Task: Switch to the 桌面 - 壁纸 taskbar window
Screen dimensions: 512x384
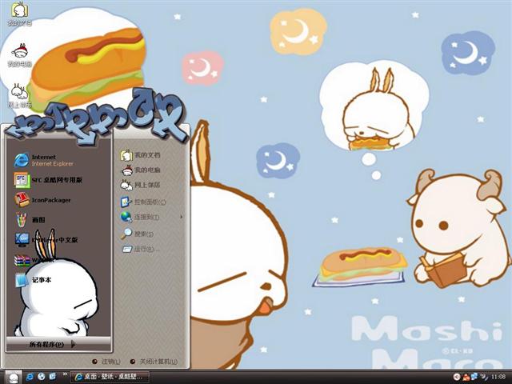Action: pos(110,377)
